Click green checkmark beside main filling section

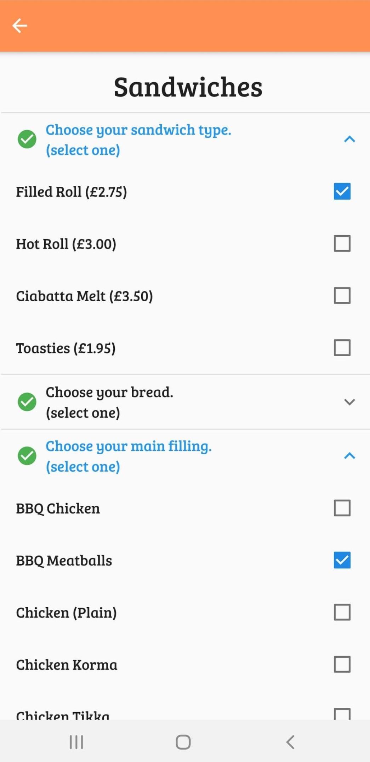coord(27,456)
